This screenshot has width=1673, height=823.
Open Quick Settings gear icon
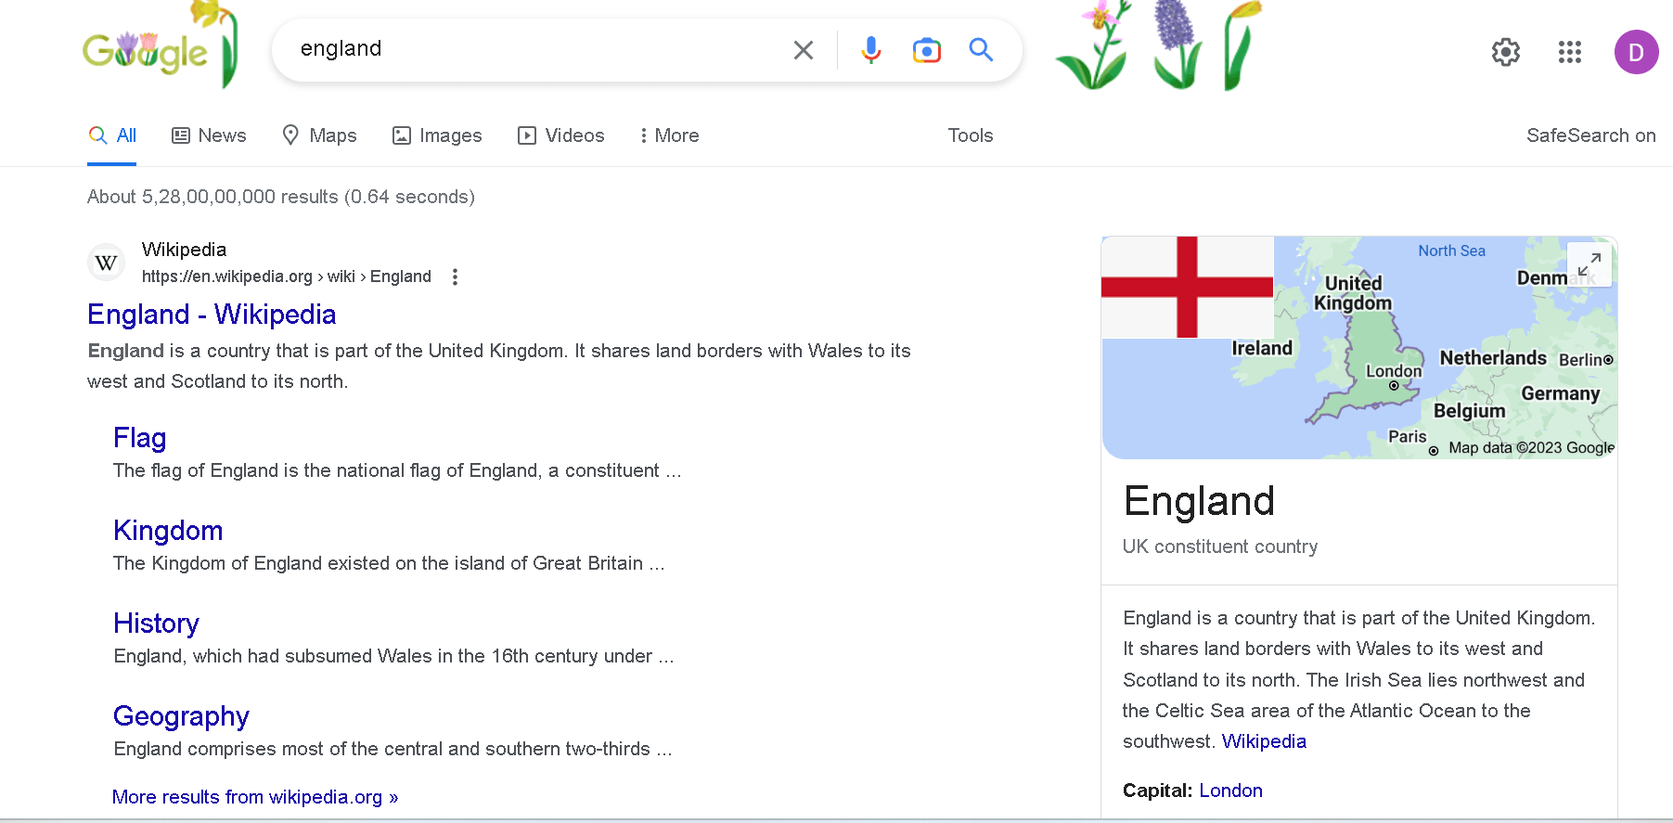tap(1506, 52)
